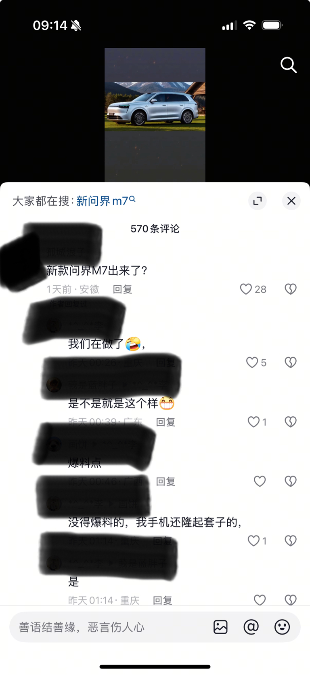The height and width of the screenshot is (675, 310).
Task: Like the comment 爆料点
Action: [260, 481]
